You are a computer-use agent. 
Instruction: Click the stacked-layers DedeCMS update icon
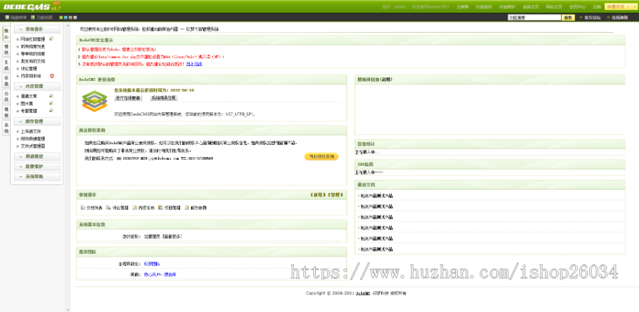click(94, 101)
